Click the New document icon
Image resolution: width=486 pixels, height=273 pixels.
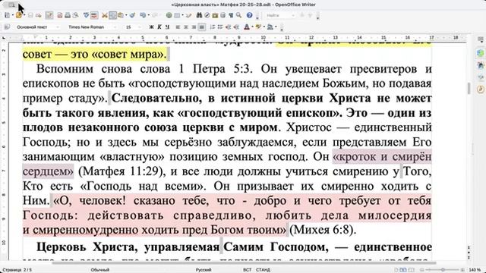coord(7,15)
